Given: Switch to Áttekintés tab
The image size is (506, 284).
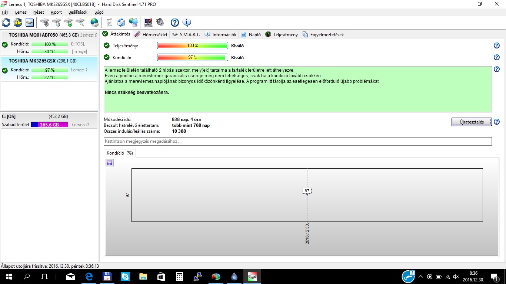Looking at the screenshot, I should [116, 34].
